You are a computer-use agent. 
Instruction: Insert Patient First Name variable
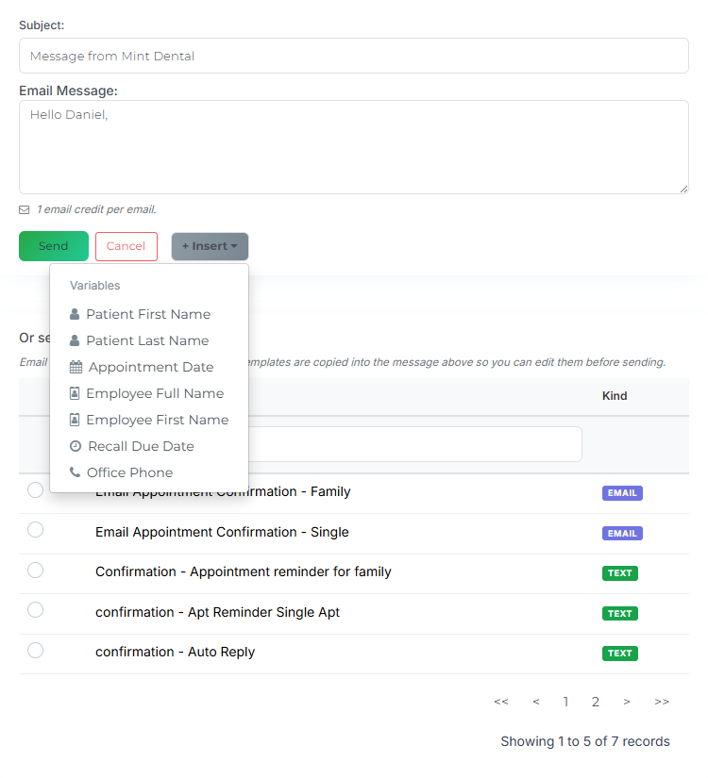coord(149,314)
